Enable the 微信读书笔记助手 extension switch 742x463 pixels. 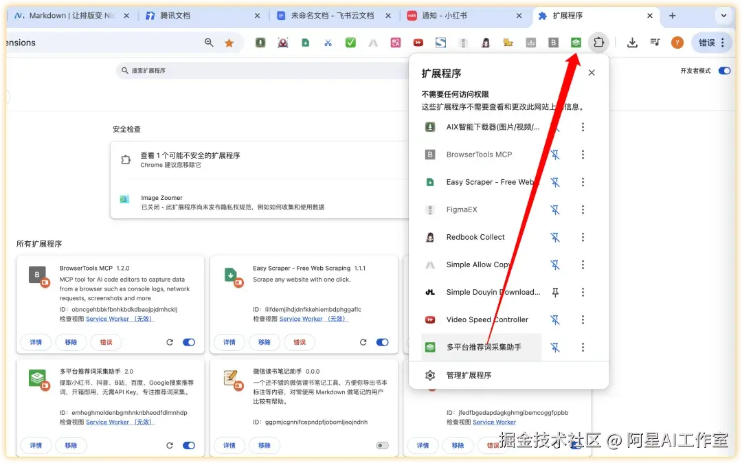tap(383, 445)
